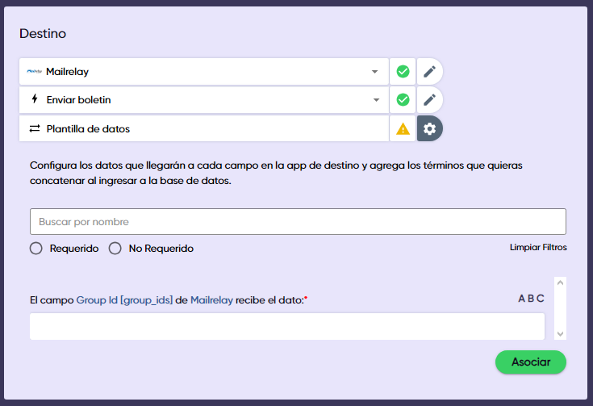This screenshot has height=406, width=593.
Task: Click the A B C text type icon
Action: point(531,299)
